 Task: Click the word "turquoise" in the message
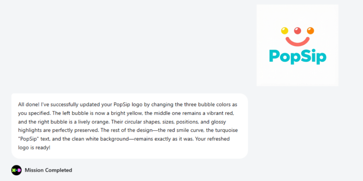click(225, 130)
